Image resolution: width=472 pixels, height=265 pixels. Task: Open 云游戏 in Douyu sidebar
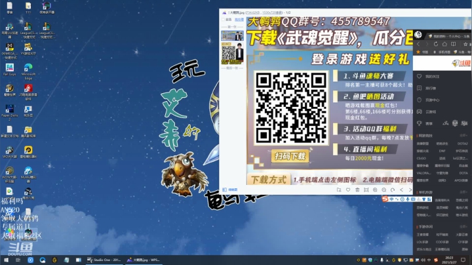click(427, 112)
